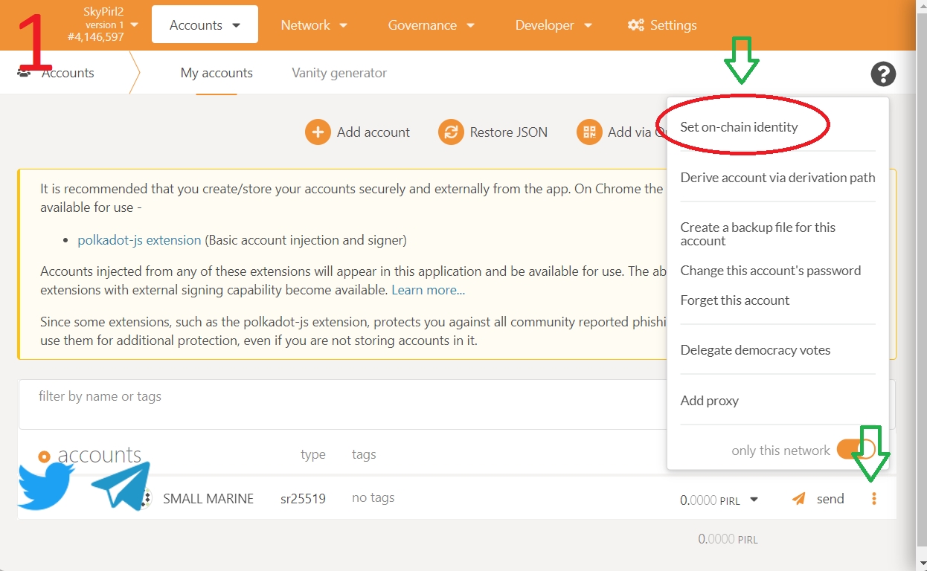Expand the PIRL balance details arrow
This screenshot has height=571, width=927.
754,500
